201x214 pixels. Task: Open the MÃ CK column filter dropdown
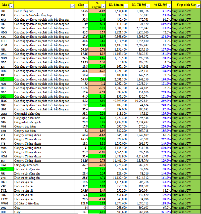point(11,6)
